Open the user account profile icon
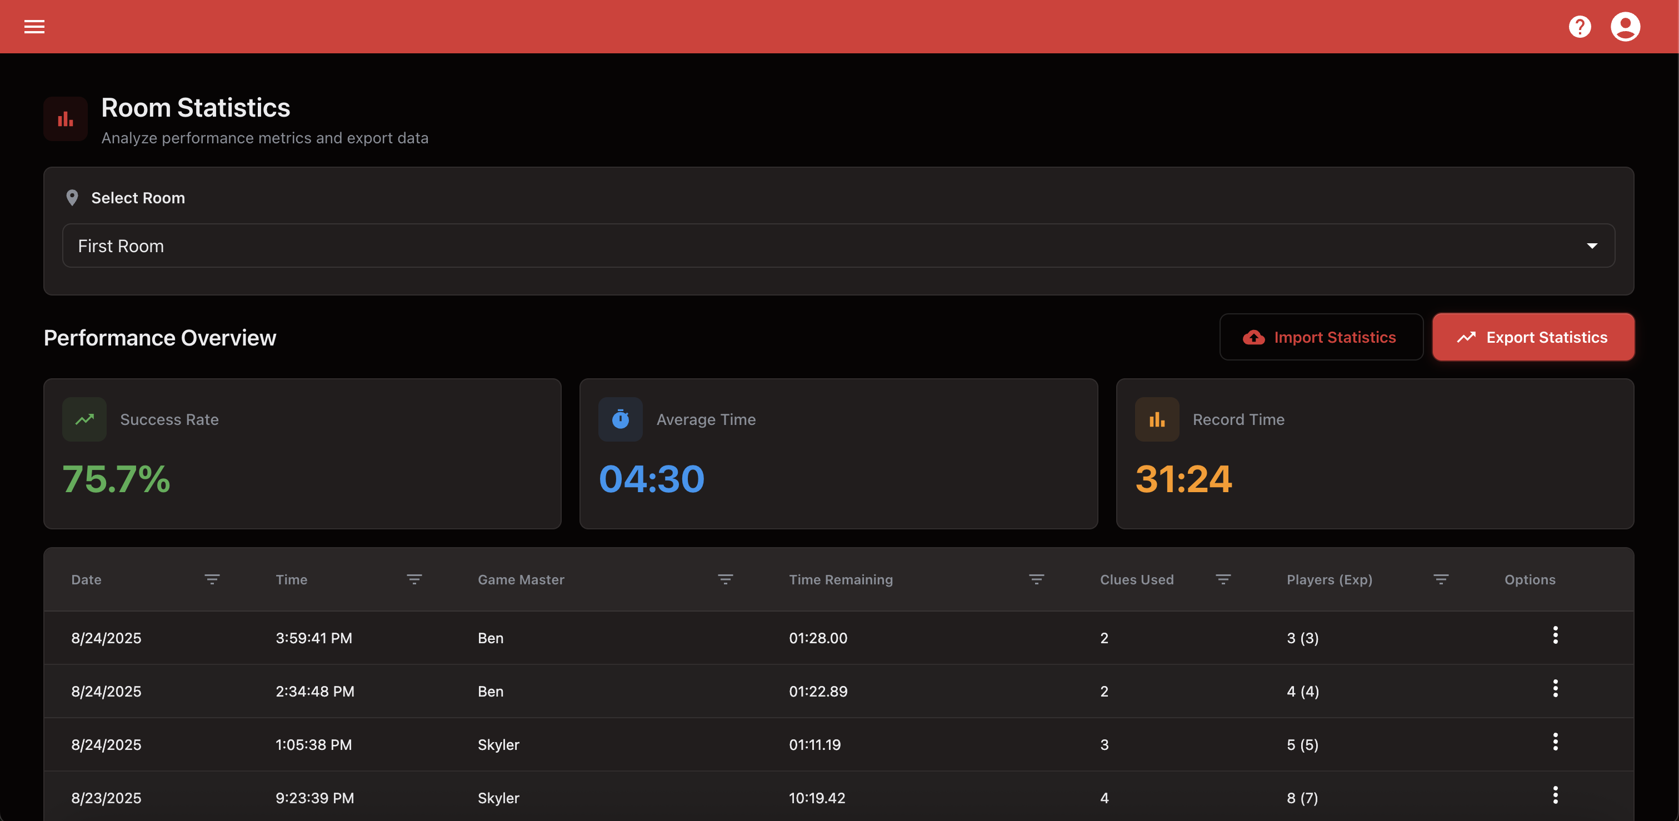This screenshot has height=821, width=1679. pyautogui.click(x=1625, y=27)
